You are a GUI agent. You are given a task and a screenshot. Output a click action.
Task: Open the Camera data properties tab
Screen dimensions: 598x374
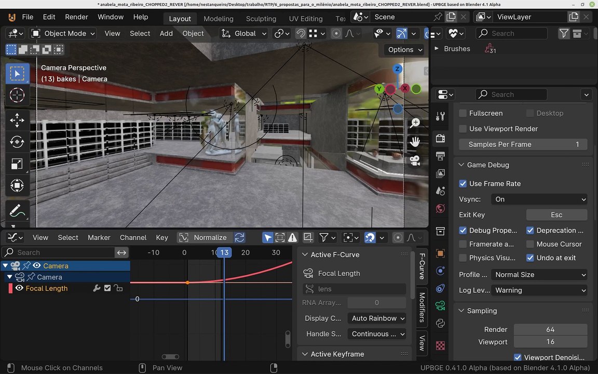[x=441, y=305]
